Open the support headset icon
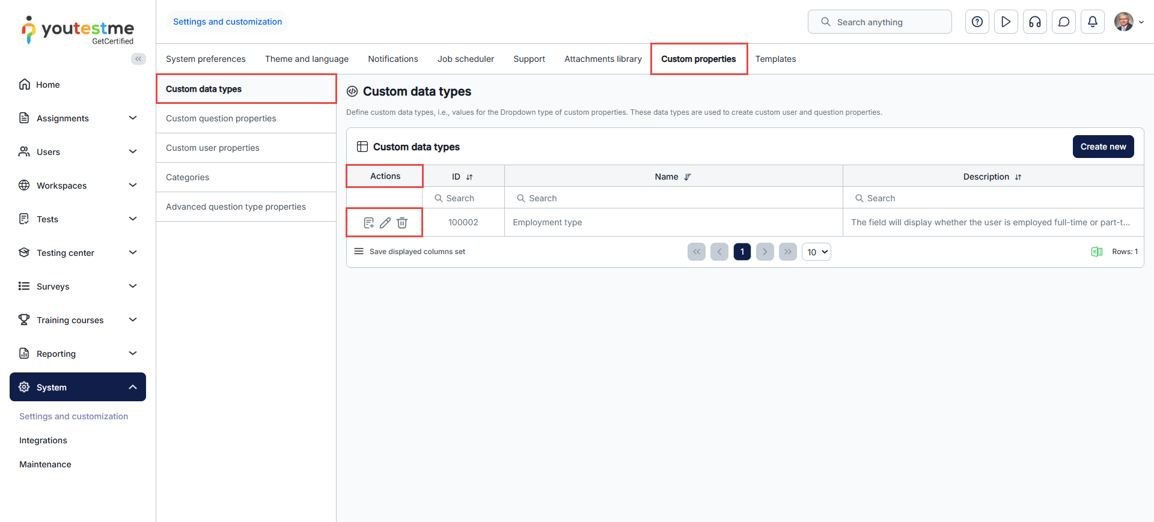The image size is (1154, 522). click(x=1034, y=22)
